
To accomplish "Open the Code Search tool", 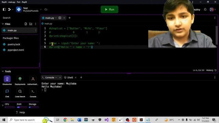I will [x=20, y=93].
